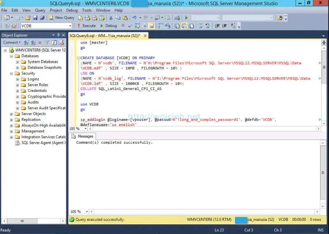The height and width of the screenshot is (234, 329).
Task: Click the editor vertical scrollbar thumb
Action: coord(324,67)
